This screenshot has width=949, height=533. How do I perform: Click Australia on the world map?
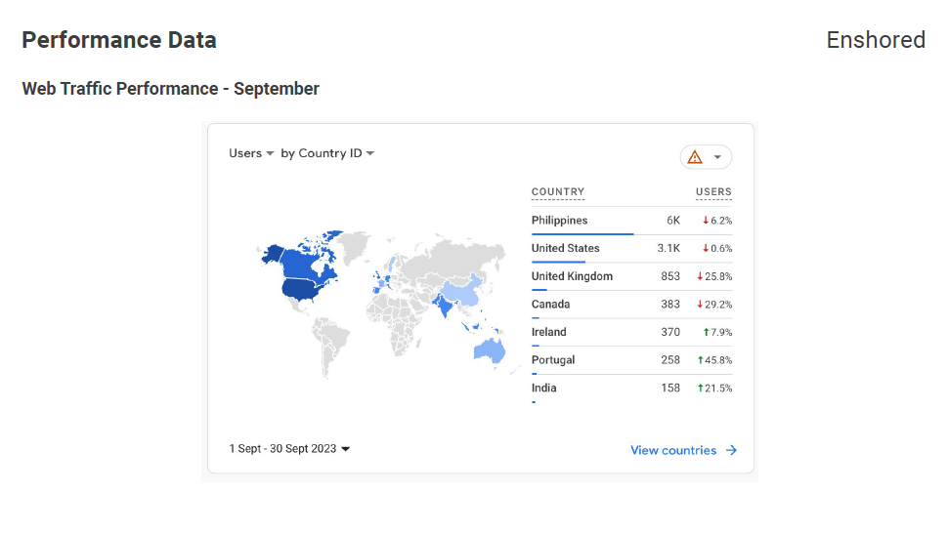click(x=489, y=350)
